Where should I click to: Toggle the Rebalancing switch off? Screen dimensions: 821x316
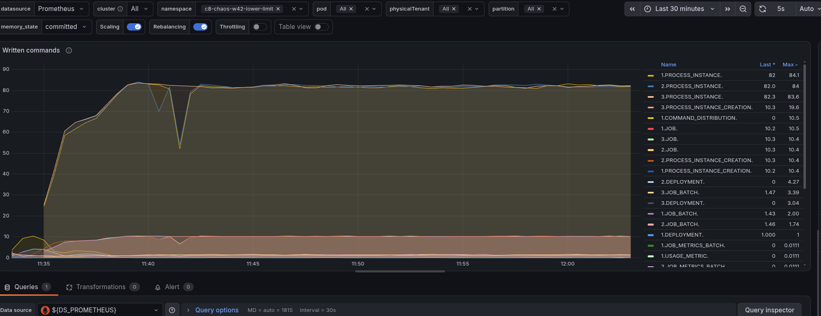(200, 27)
